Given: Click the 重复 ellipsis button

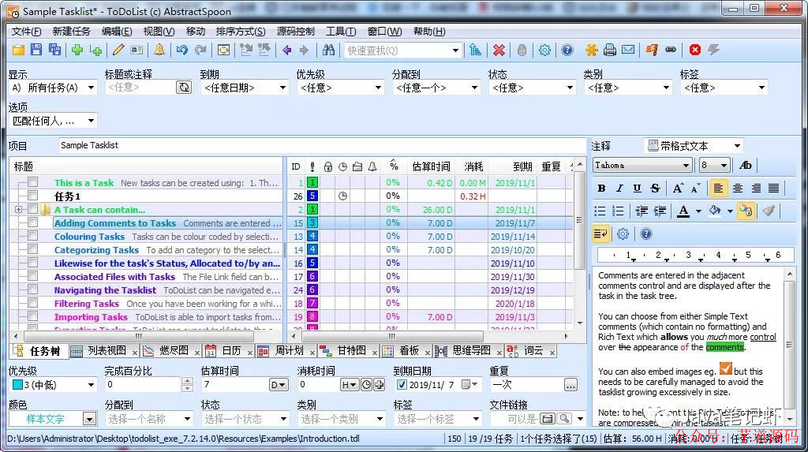Looking at the screenshot, I should coord(570,384).
